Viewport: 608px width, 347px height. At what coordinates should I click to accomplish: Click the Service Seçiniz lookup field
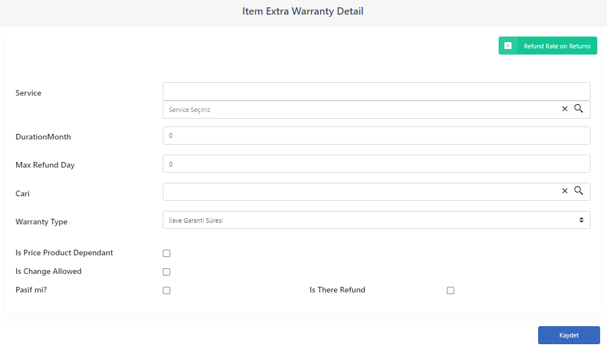coord(361,110)
